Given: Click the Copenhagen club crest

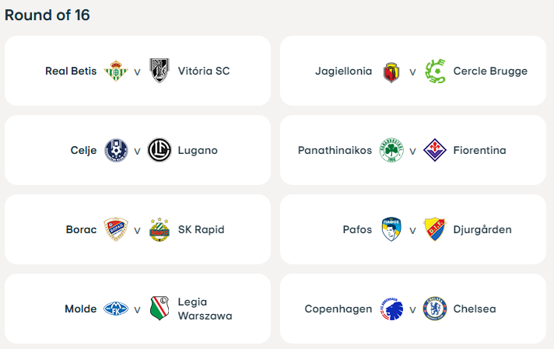Looking at the screenshot, I should coord(391,309).
